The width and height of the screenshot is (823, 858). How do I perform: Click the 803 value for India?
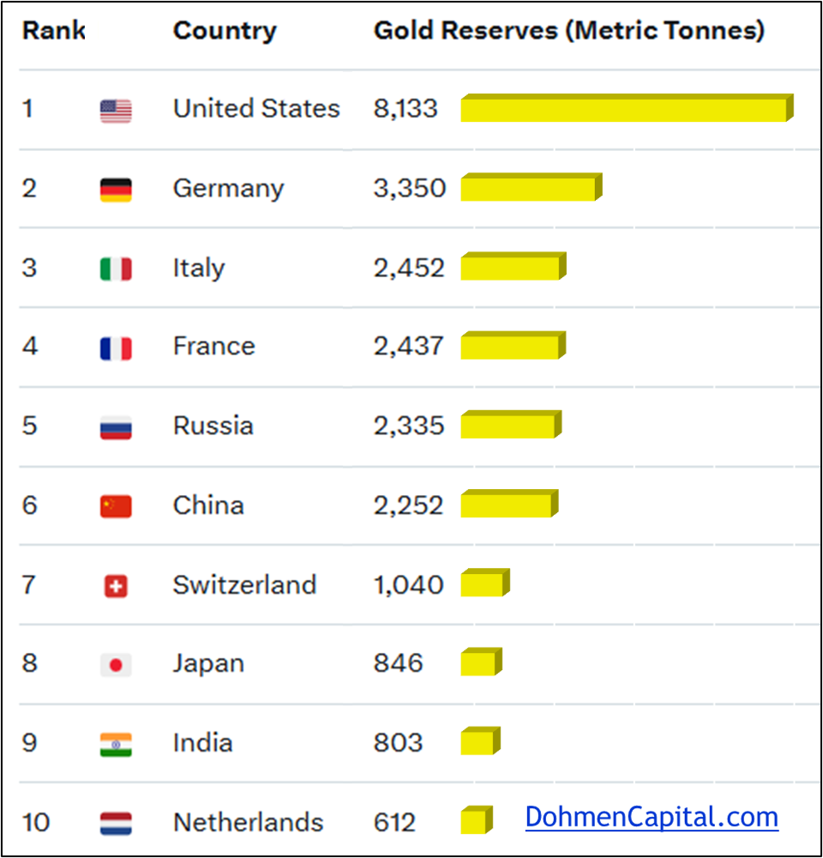(x=398, y=743)
